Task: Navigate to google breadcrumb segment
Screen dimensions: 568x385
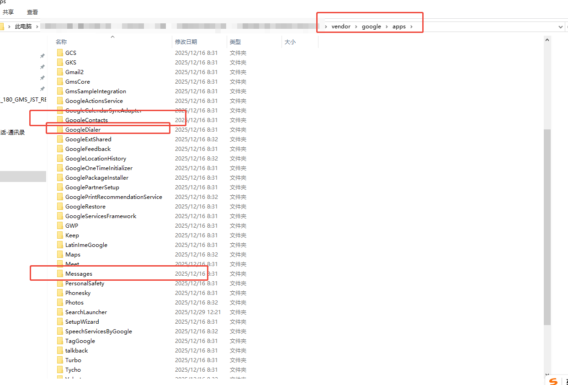Action: point(372,27)
